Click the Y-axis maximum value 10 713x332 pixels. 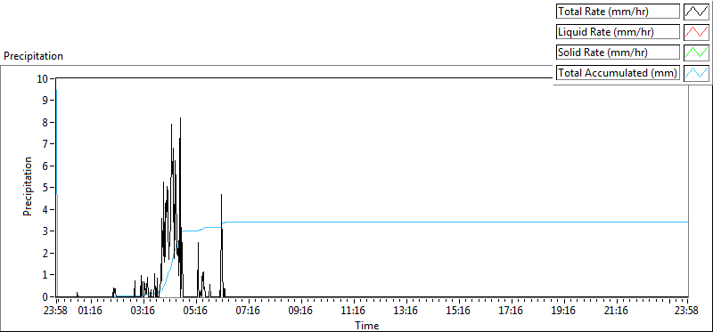pos(43,78)
